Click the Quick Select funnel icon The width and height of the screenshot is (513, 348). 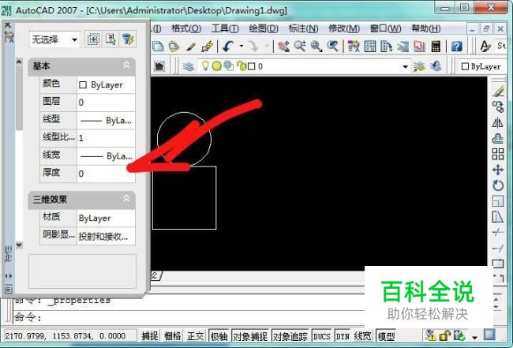point(128,39)
